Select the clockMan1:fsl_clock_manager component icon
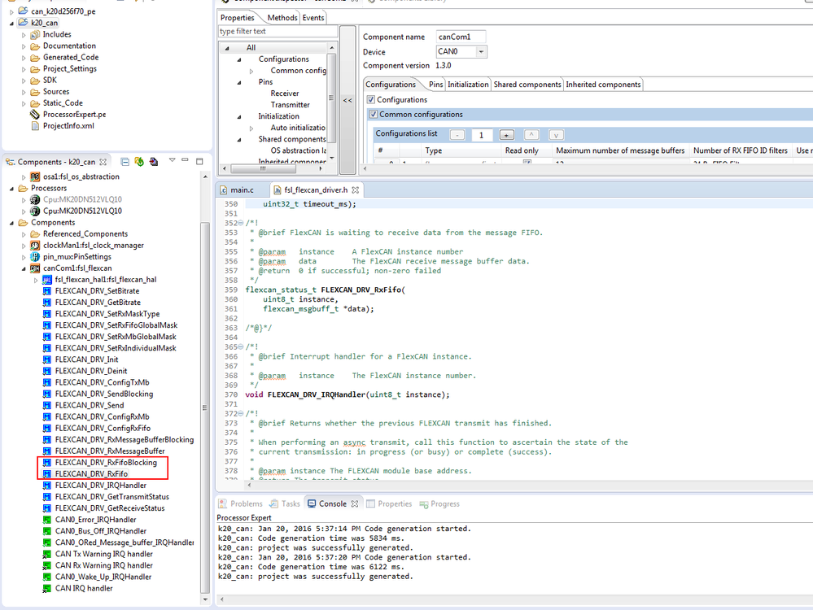Viewport: 813px width, 610px height. coord(35,245)
